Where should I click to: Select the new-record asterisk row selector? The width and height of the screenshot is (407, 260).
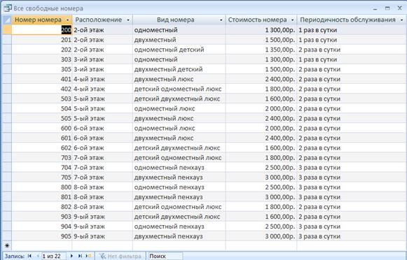pyautogui.click(x=7, y=245)
